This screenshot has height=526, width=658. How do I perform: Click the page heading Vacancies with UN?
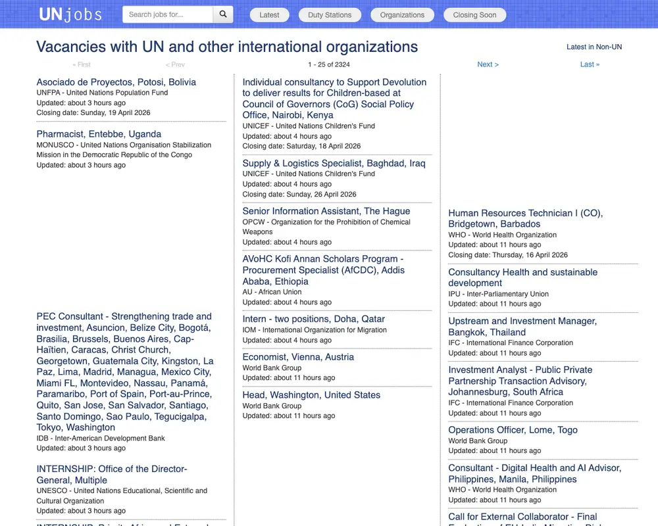pos(227,47)
